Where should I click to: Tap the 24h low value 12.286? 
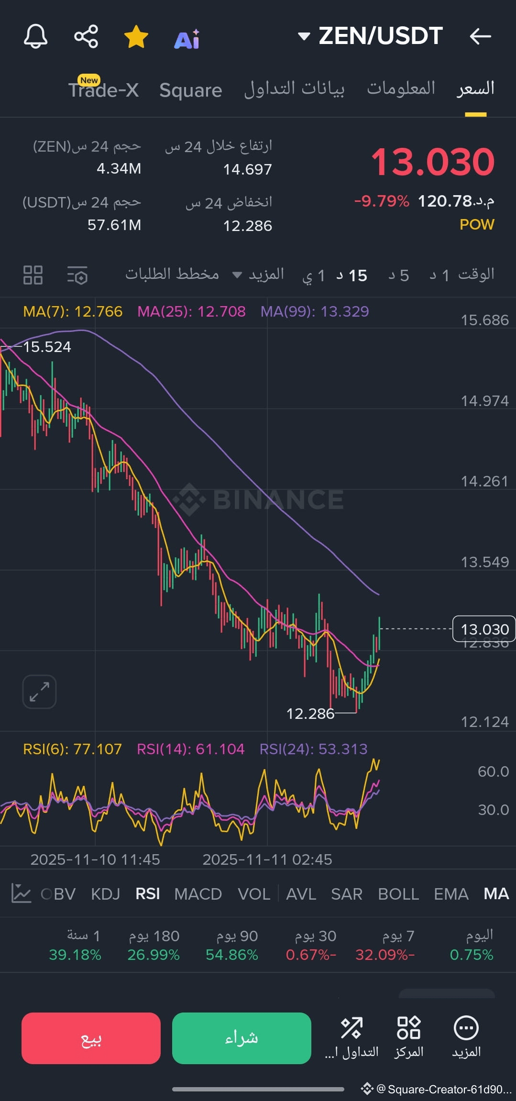[248, 226]
